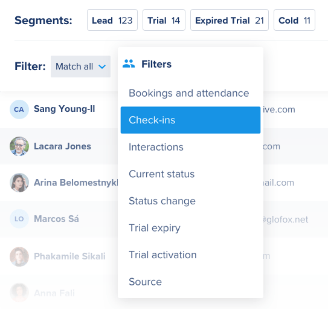Image resolution: width=328 pixels, height=309 pixels.
Task: Click Anna Fali's avatar photo
Action: pos(19,293)
